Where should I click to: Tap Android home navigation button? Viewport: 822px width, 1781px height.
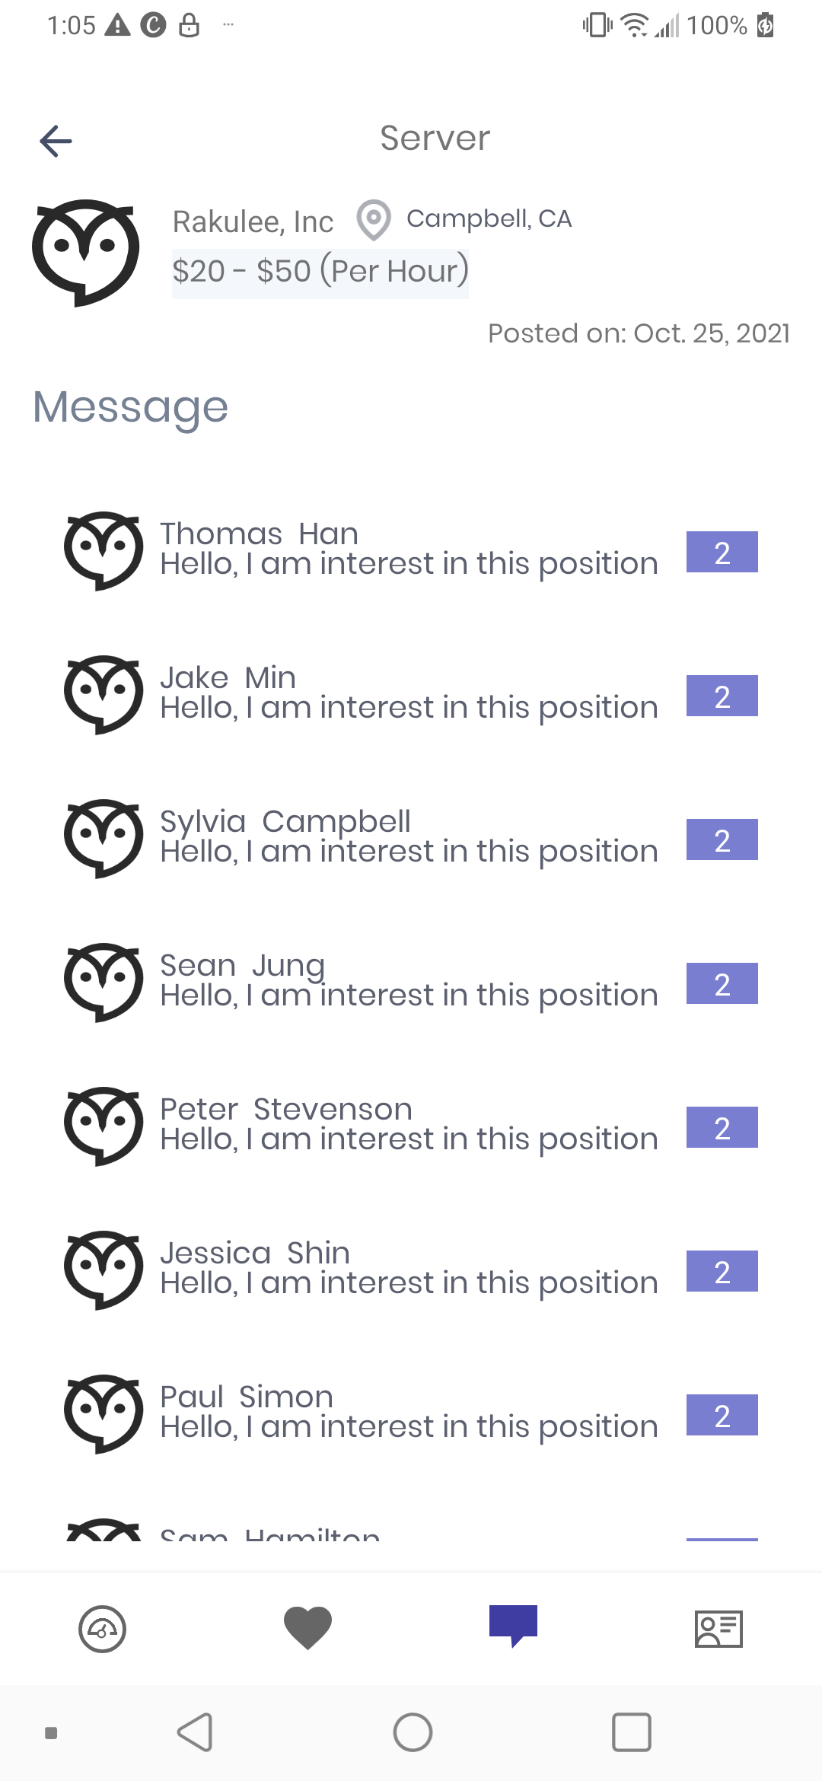point(413,1733)
